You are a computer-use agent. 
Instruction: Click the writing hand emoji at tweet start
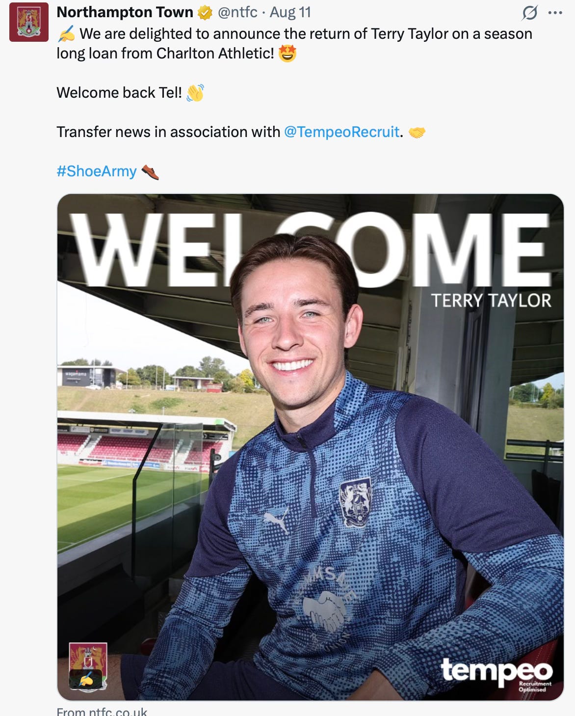(66, 34)
